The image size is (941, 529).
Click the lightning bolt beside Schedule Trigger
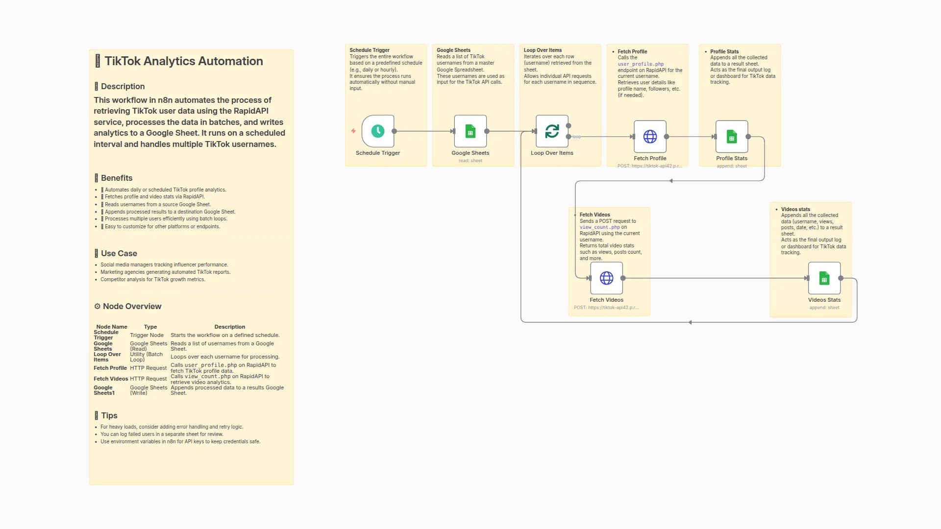coord(353,131)
